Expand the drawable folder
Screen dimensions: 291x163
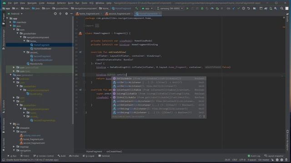(14, 128)
